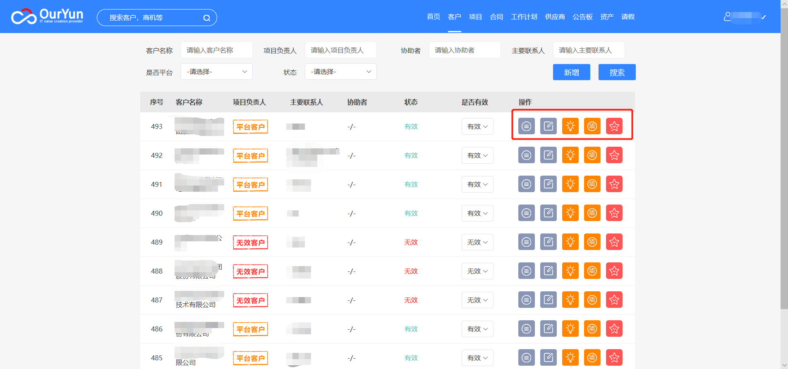Open 公告板 in the top navigation
Image resolution: width=788 pixels, height=369 pixels.
coord(582,17)
